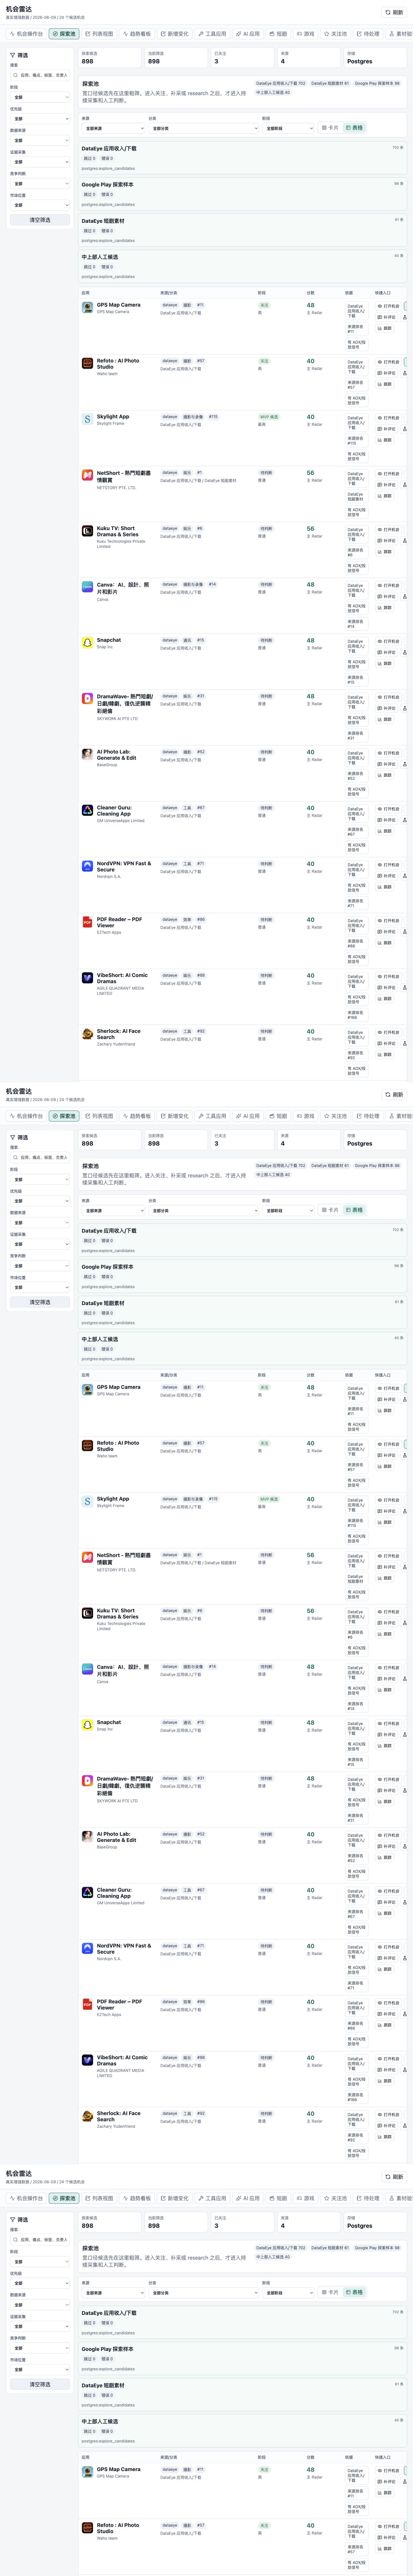Switch to 表格 table view, bottom page copy

click(x=354, y=2292)
